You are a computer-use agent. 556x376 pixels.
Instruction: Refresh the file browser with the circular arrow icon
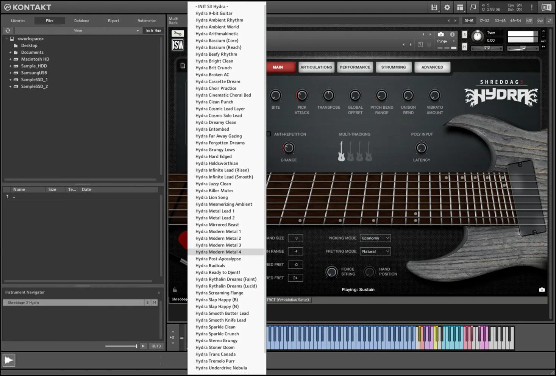pos(8,30)
